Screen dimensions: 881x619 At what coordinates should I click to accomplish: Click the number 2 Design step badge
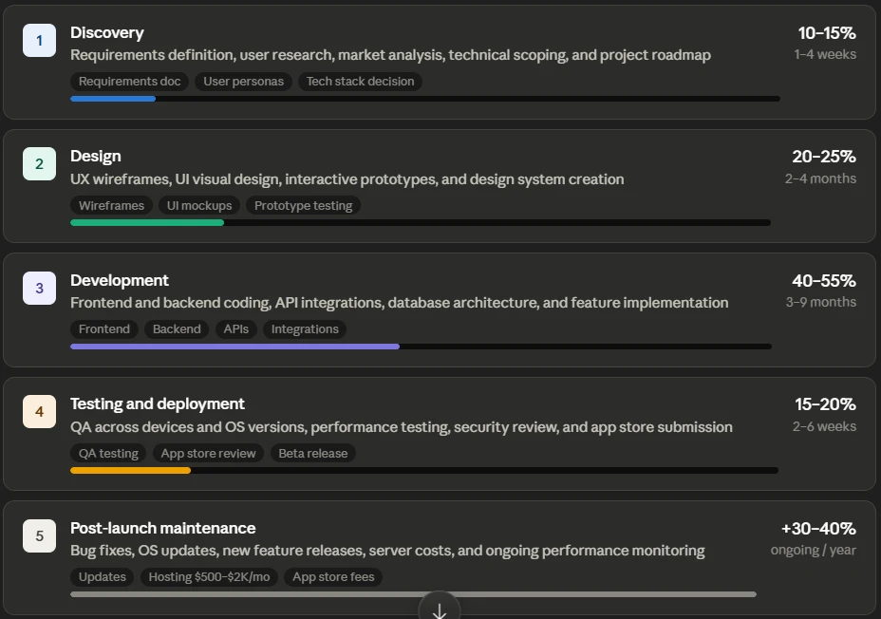pos(39,164)
